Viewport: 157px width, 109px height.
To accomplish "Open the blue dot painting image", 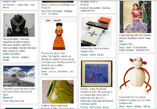I will click(96, 74).
